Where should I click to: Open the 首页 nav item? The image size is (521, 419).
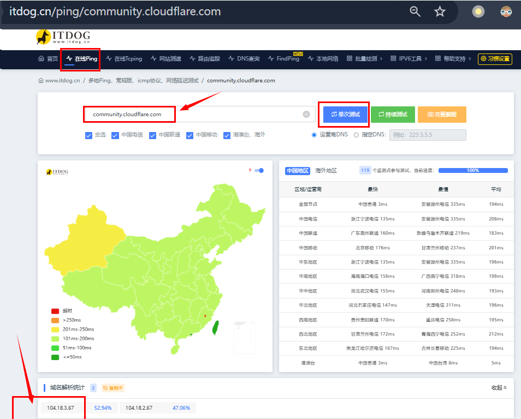point(48,59)
